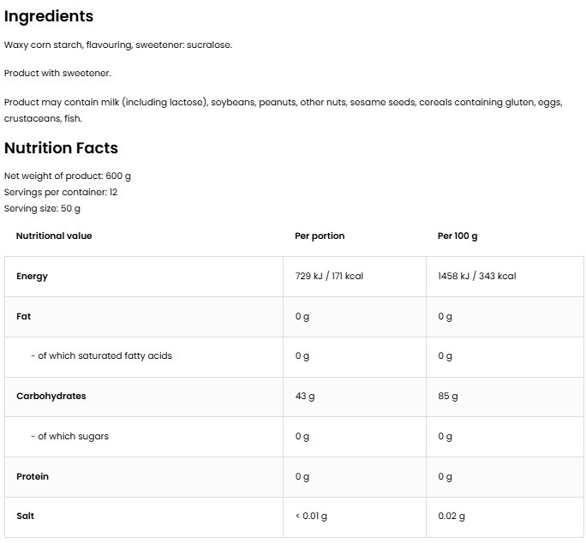This screenshot has width=586, height=543.
Task: Click the "Servings per container: 12" line
Action: click(x=61, y=192)
